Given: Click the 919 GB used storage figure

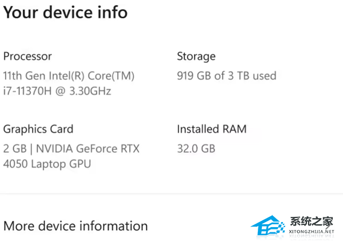Looking at the screenshot, I should pos(194,75).
